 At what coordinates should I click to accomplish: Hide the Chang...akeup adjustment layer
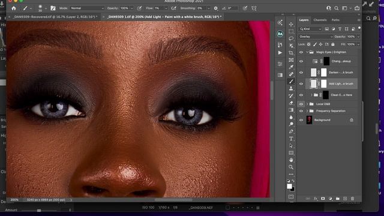point(301,61)
